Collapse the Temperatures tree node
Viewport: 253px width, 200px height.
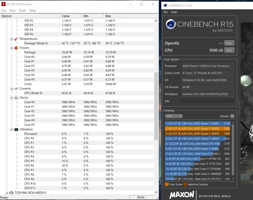[12, 39]
